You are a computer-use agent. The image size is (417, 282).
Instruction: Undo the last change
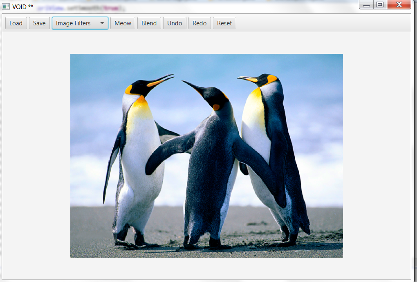tap(175, 23)
